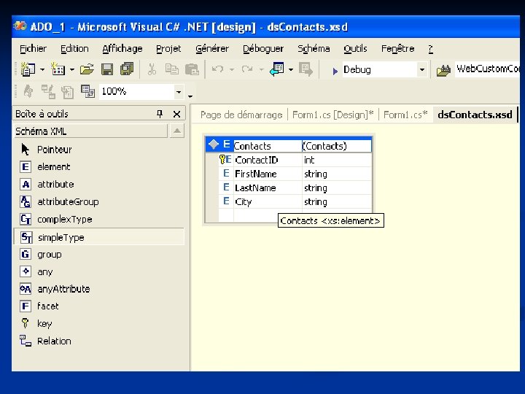525x394 pixels.
Task: Select the group tool icon
Action: 26,255
